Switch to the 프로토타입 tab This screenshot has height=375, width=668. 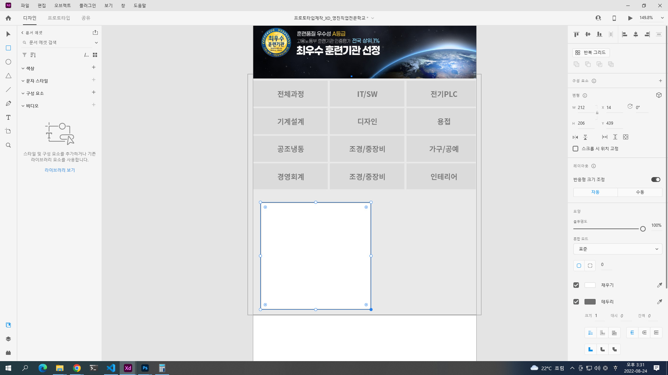click(x=59, y=18)
